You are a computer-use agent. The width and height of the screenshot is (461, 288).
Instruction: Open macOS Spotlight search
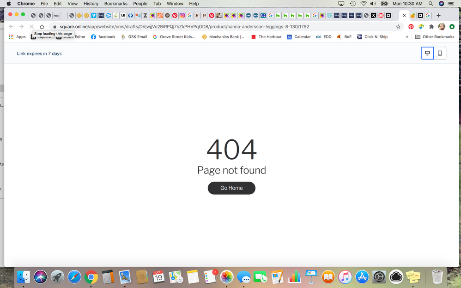[431, 4]
